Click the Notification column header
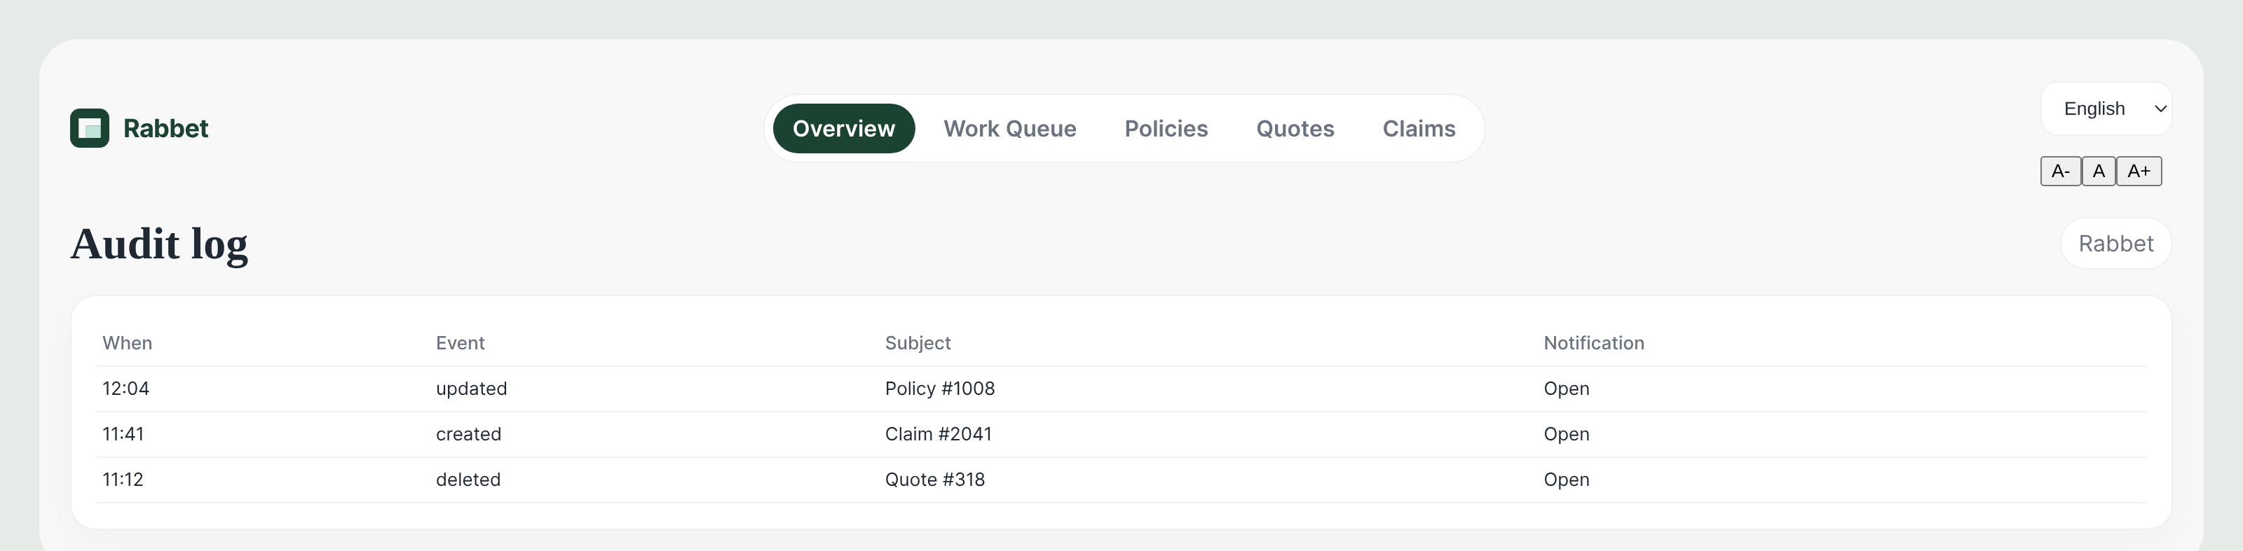The image size is (2243, 551). point(1593,343)
